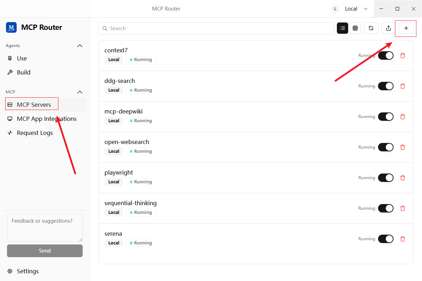Click the add server plus icon
422x281 pixels.
406,28
